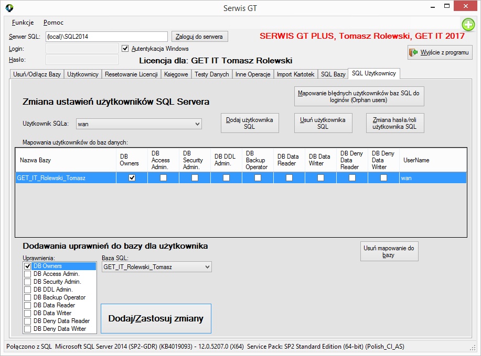Click the UserName column header

tap(433, 160)
